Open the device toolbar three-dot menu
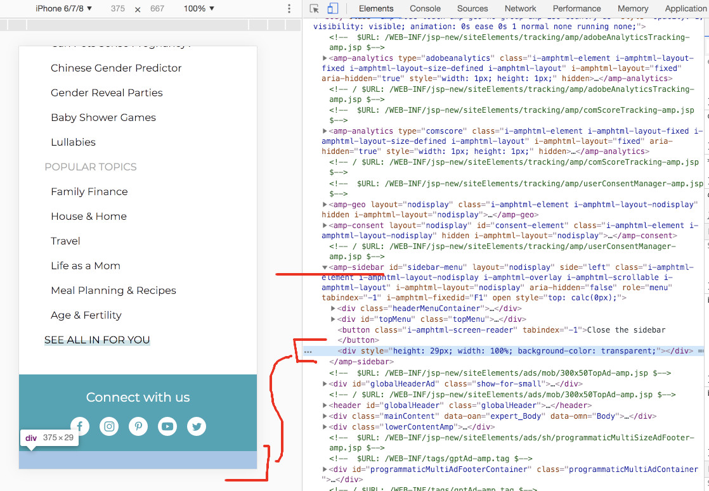 (x=289, y=9)
